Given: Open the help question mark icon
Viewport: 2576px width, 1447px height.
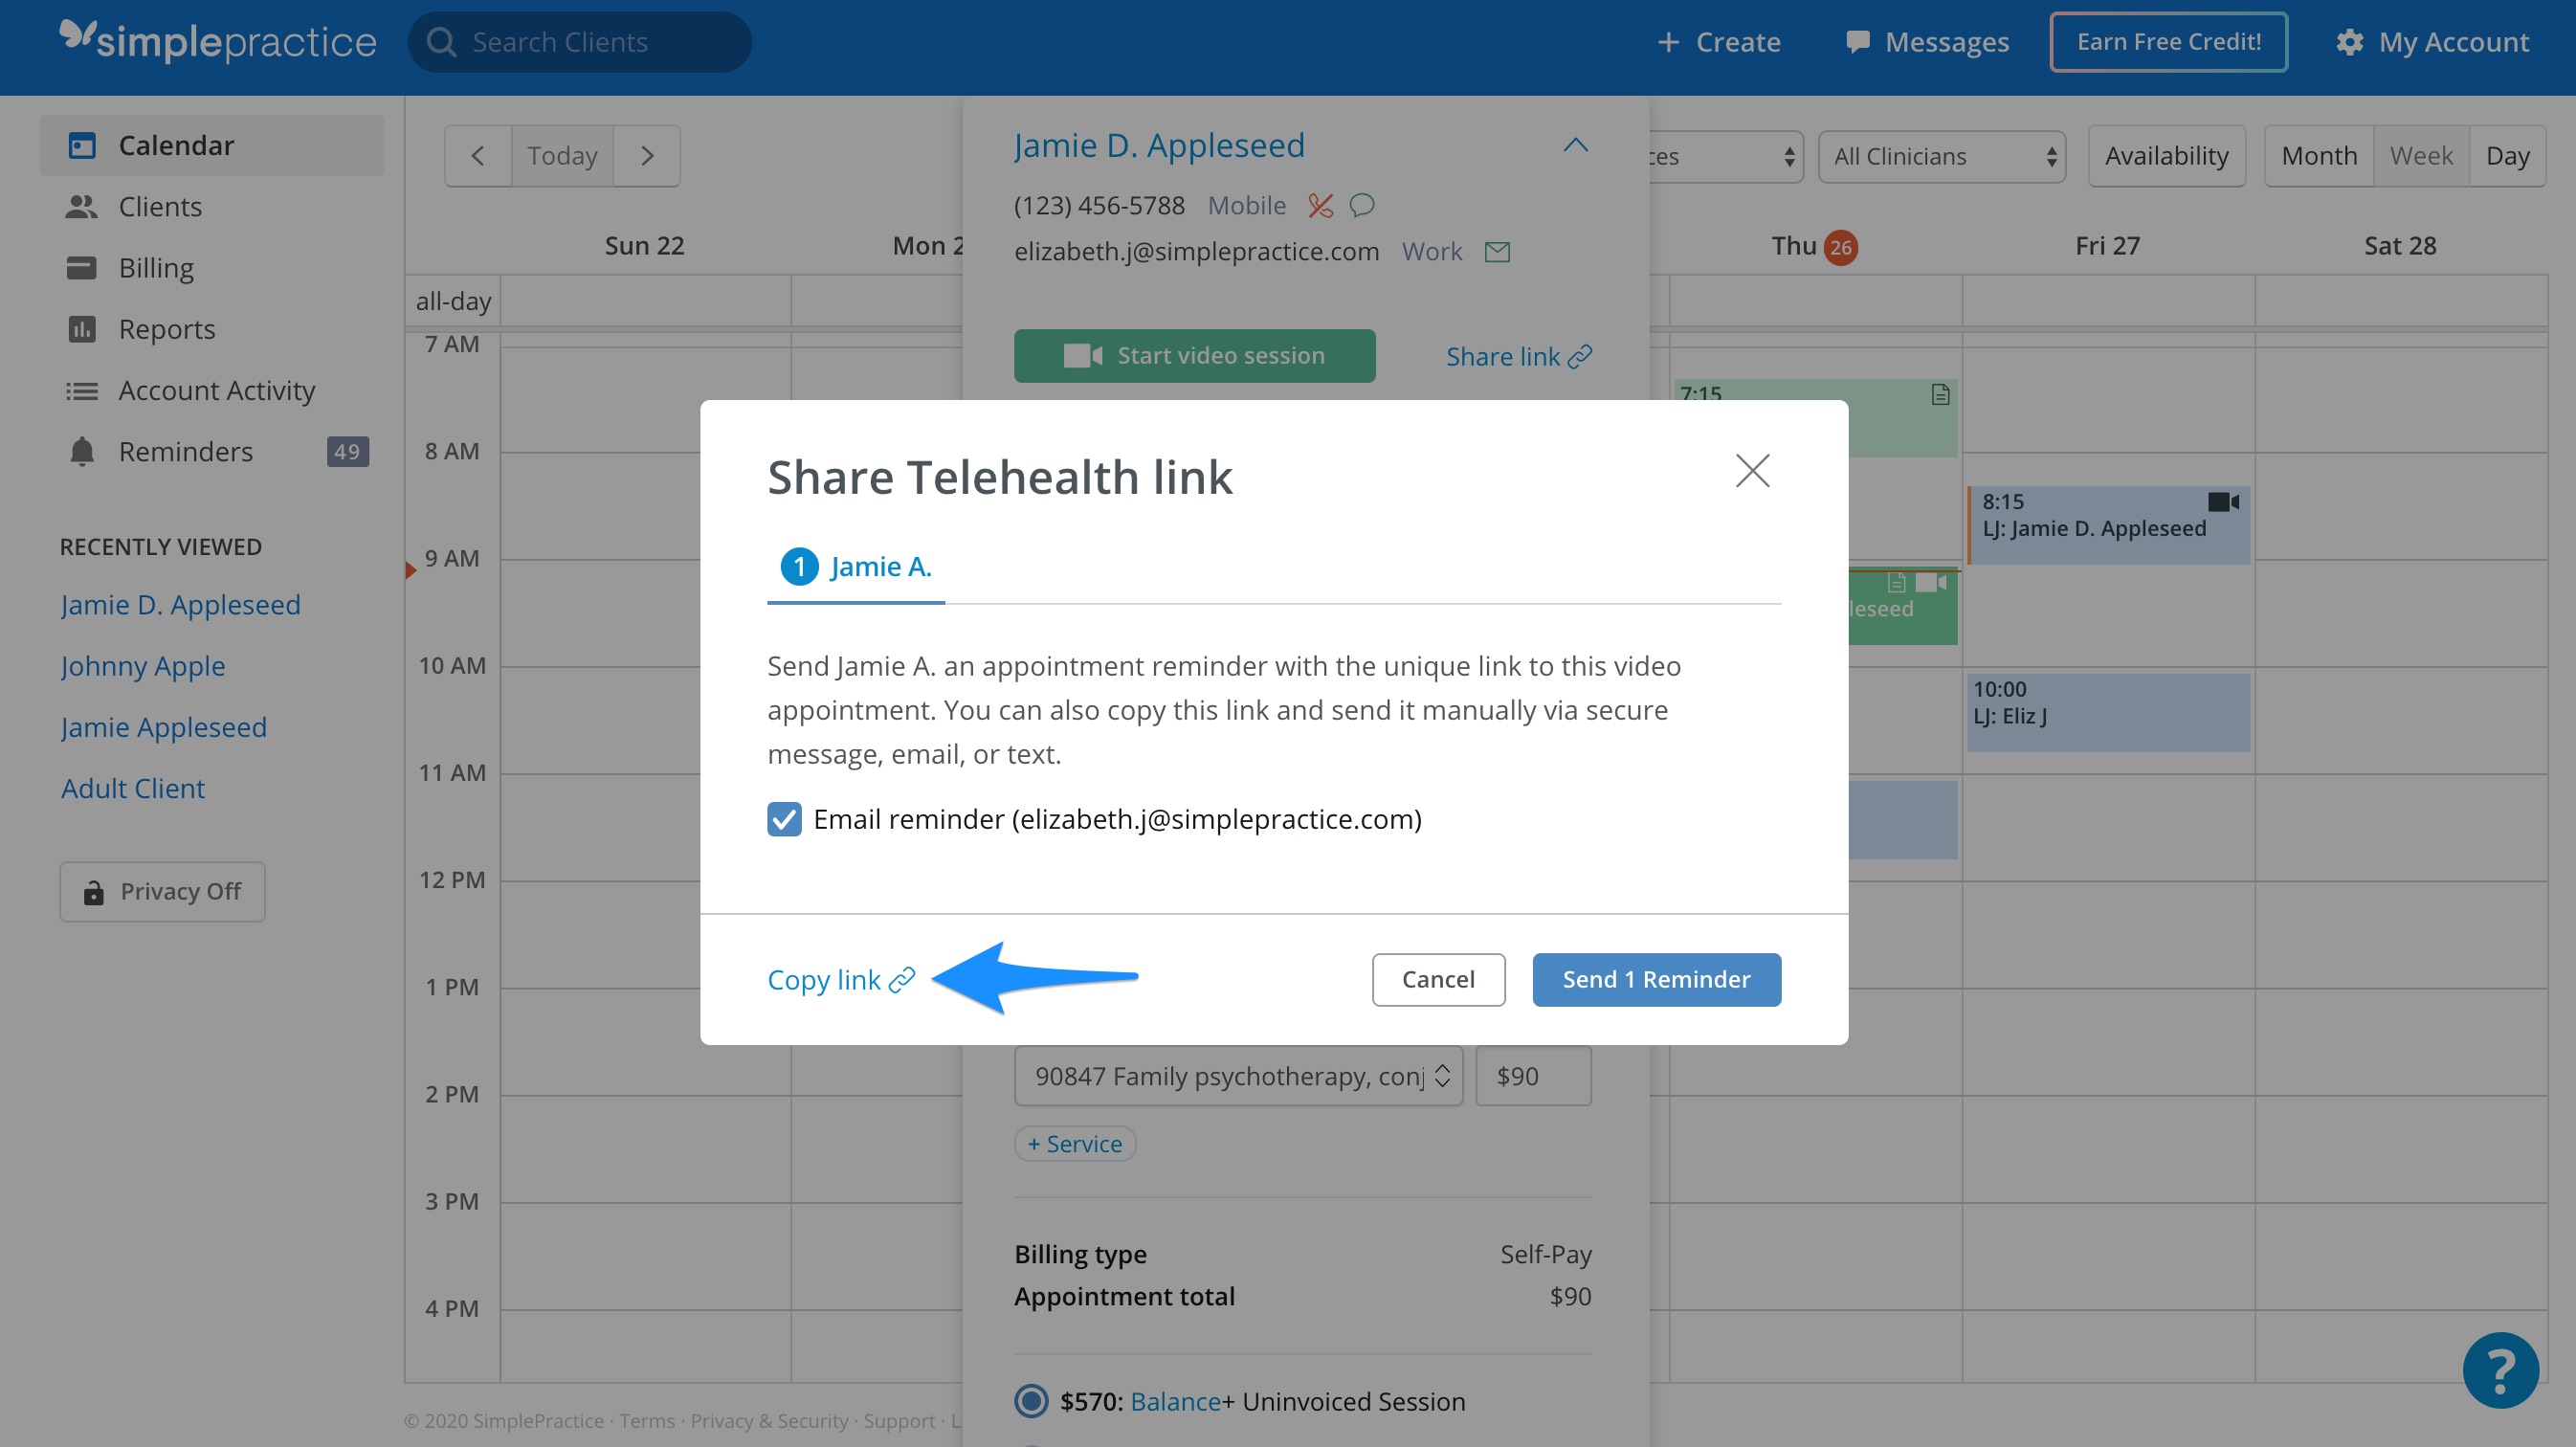Looking at the screenshot, I should [2500, 1370].
